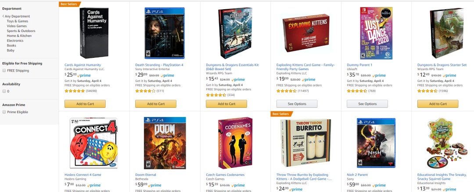See Options for Dummy Parent 1
Screen dimensions: 474x192
tap(367, 104)
